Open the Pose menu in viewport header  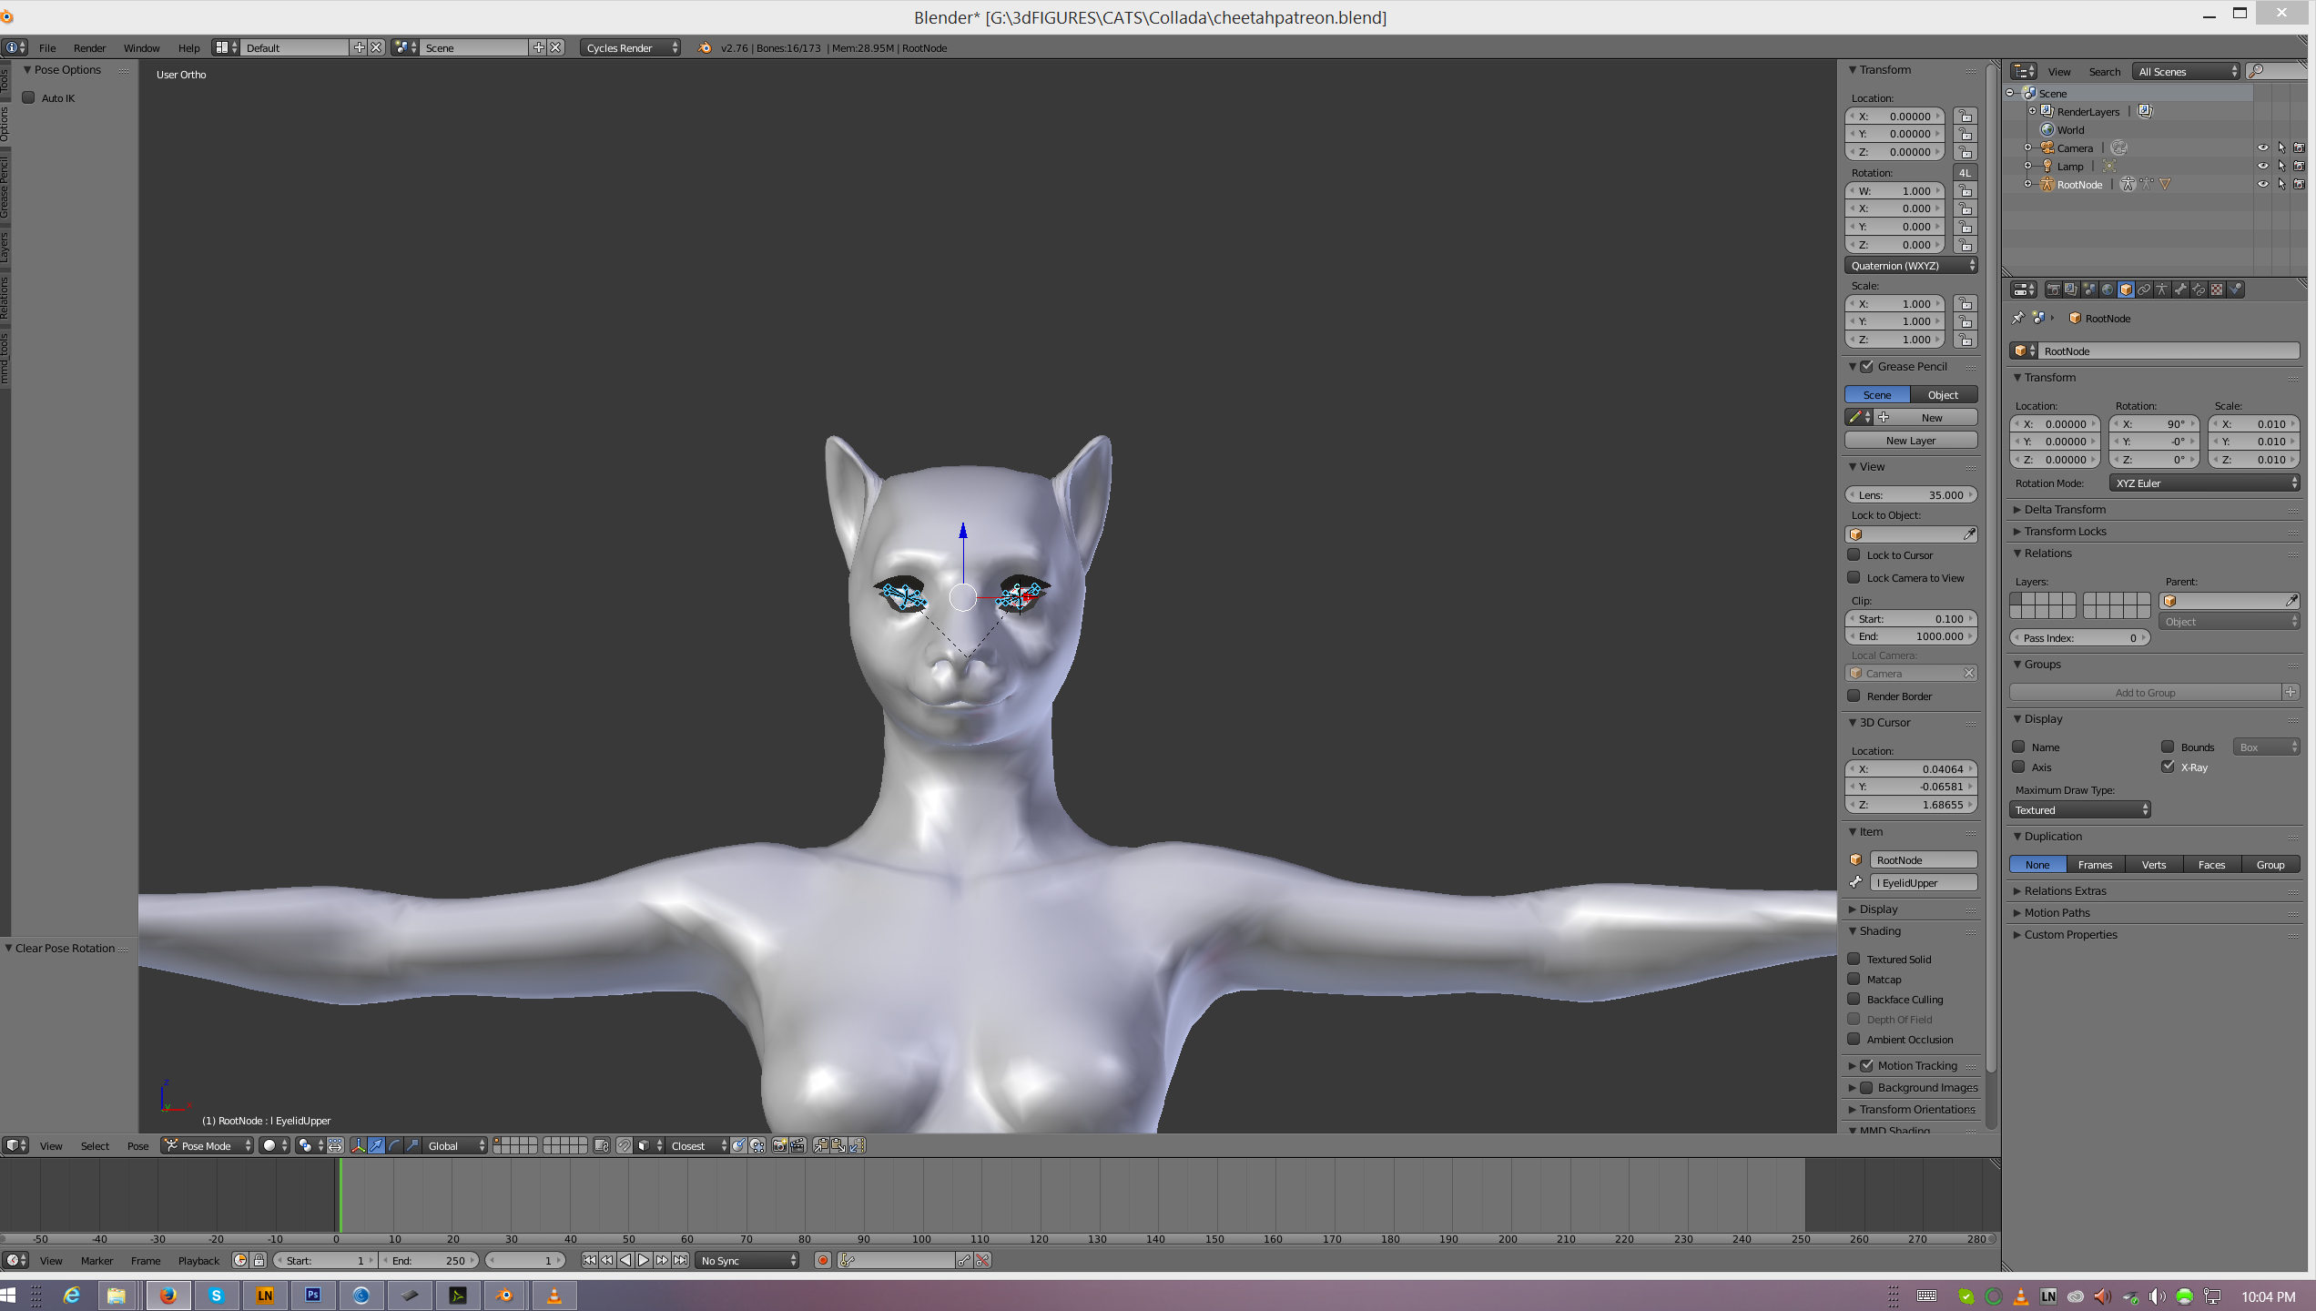click(x=137, y=1146)
